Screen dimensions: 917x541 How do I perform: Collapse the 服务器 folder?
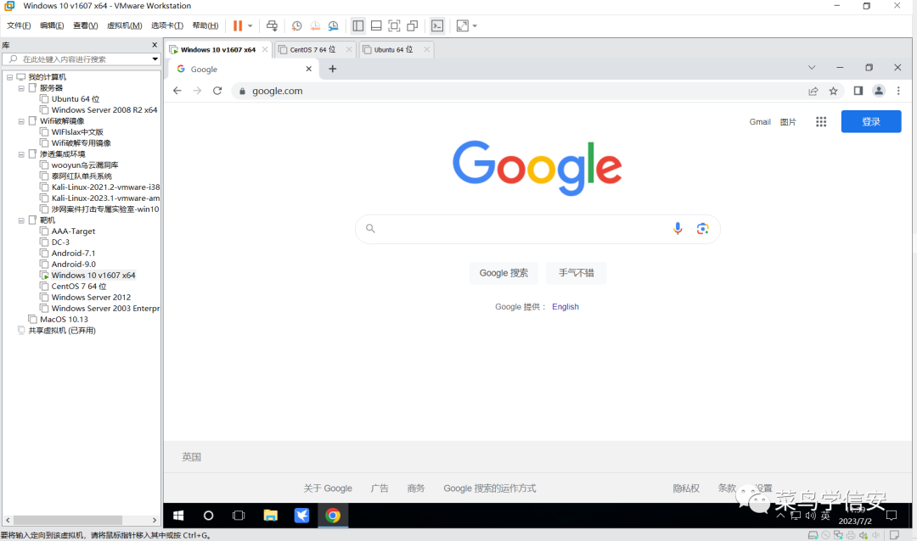tap(21, 88)
